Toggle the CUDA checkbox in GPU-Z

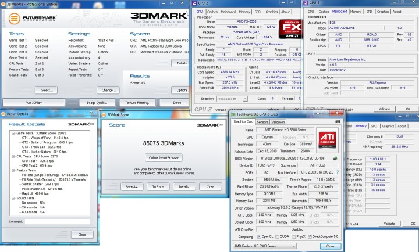click(277, 236)
